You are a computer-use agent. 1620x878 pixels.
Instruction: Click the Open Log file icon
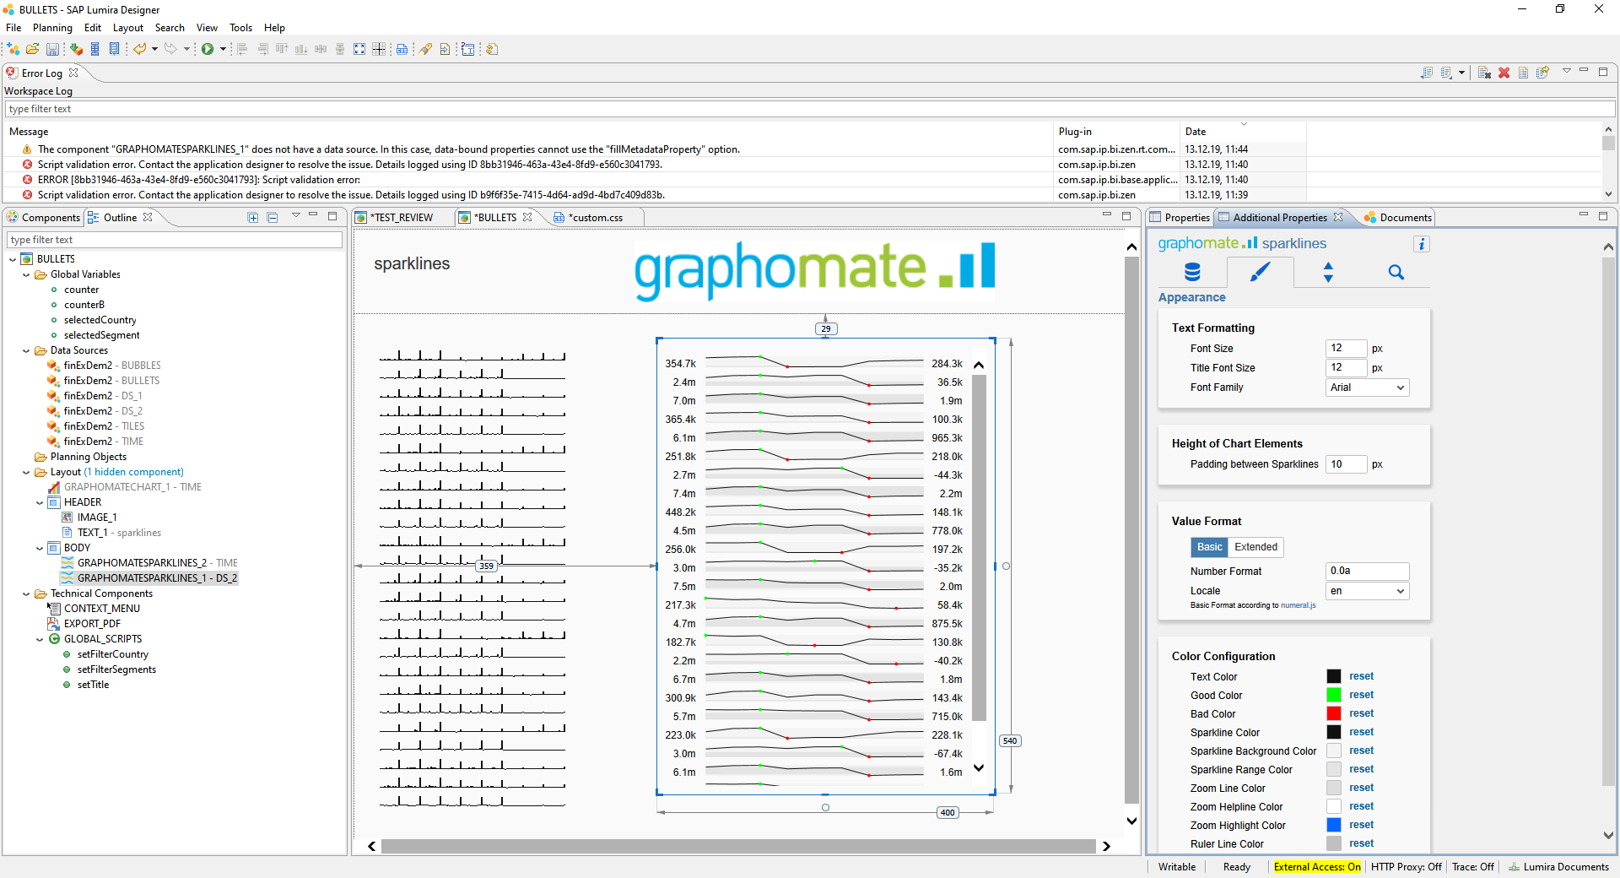coord(1523,73)
